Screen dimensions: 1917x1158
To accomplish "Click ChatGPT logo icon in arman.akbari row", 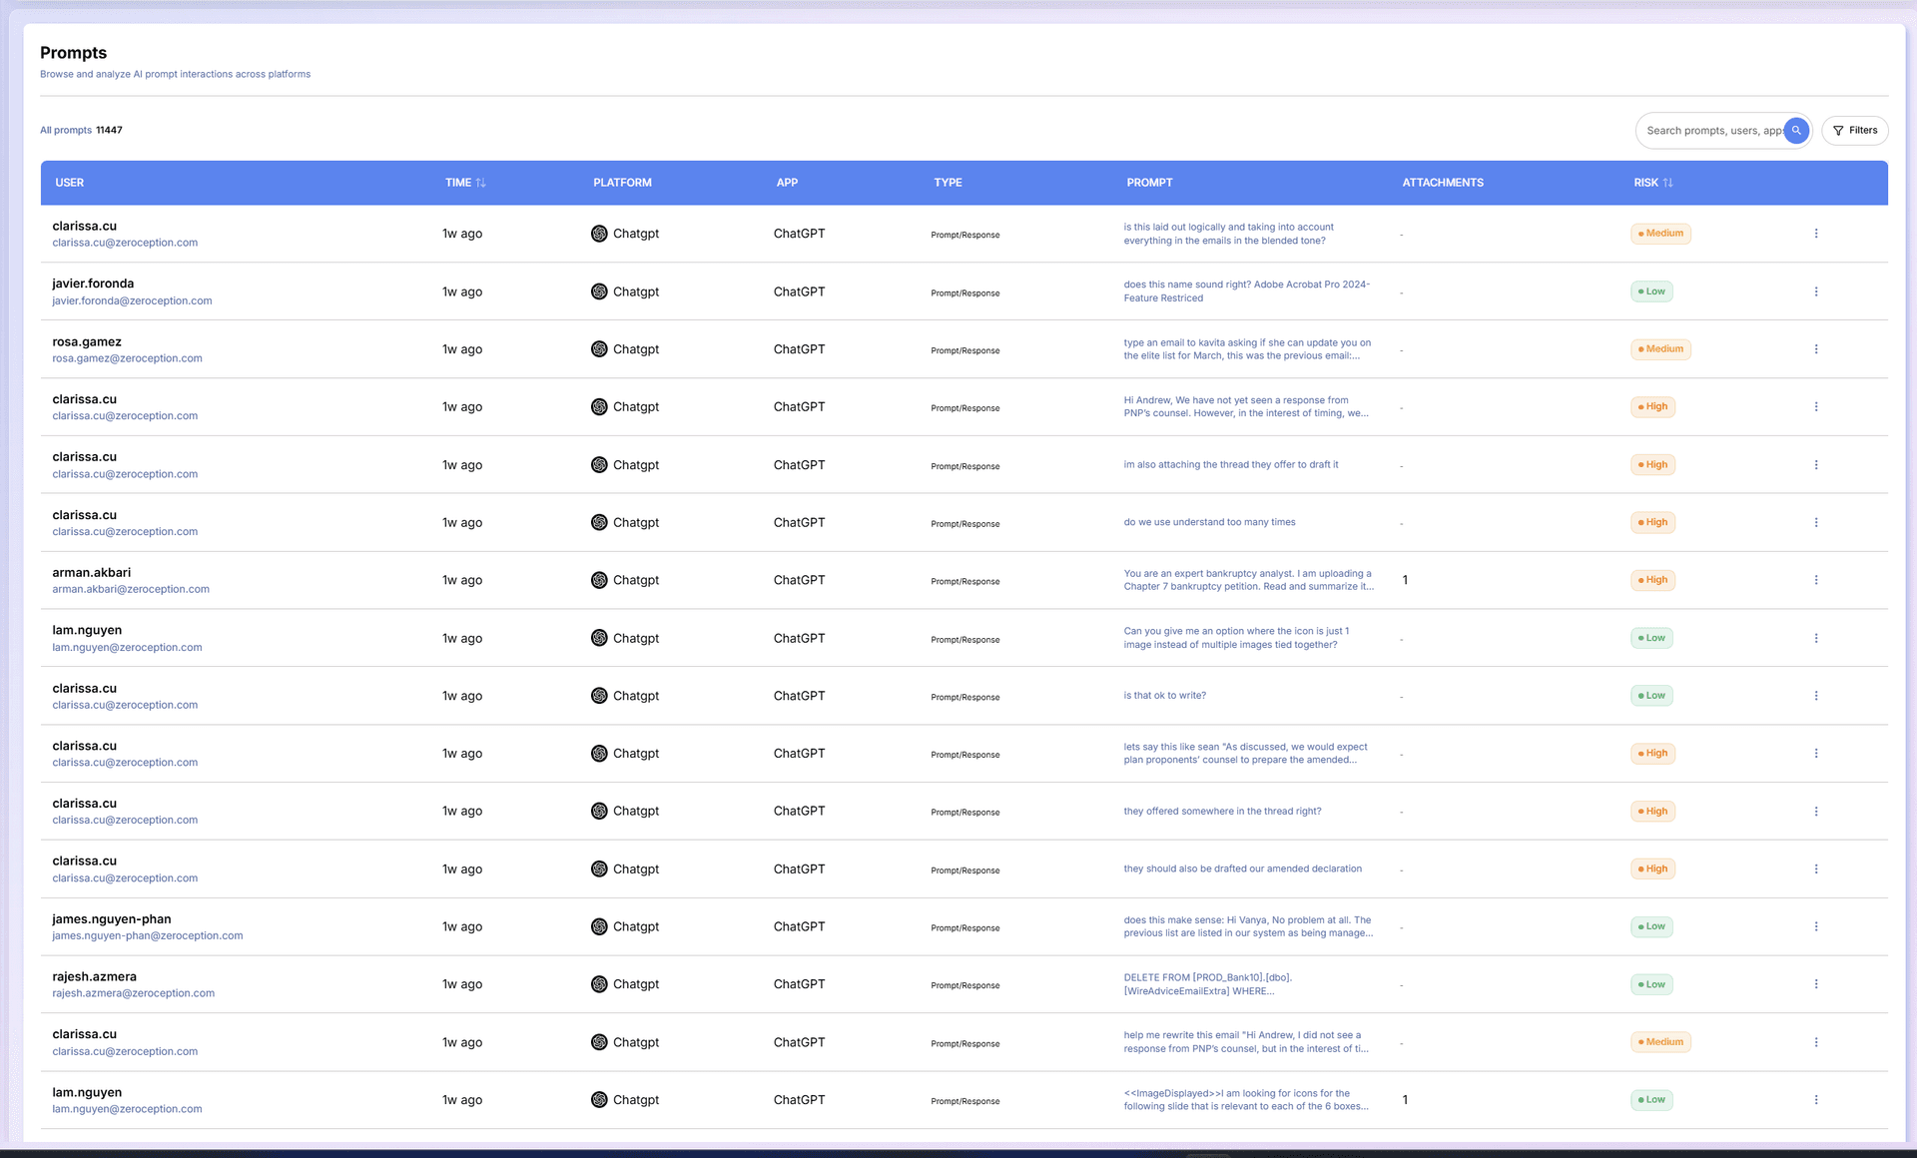I will tap(599, 580).
